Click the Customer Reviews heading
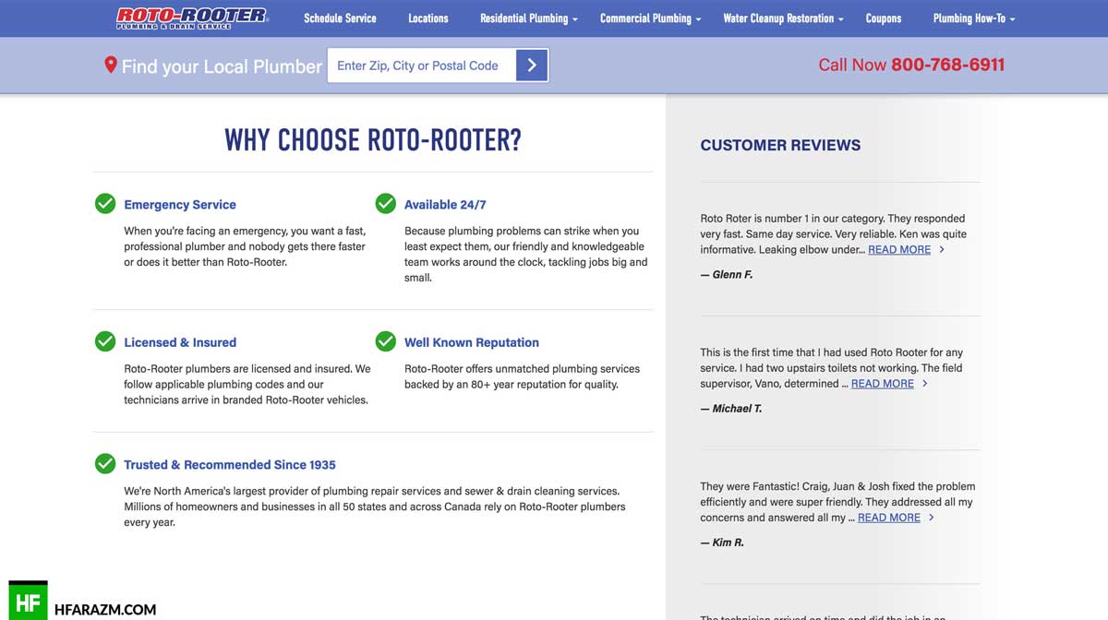 [x=780, y=145]
